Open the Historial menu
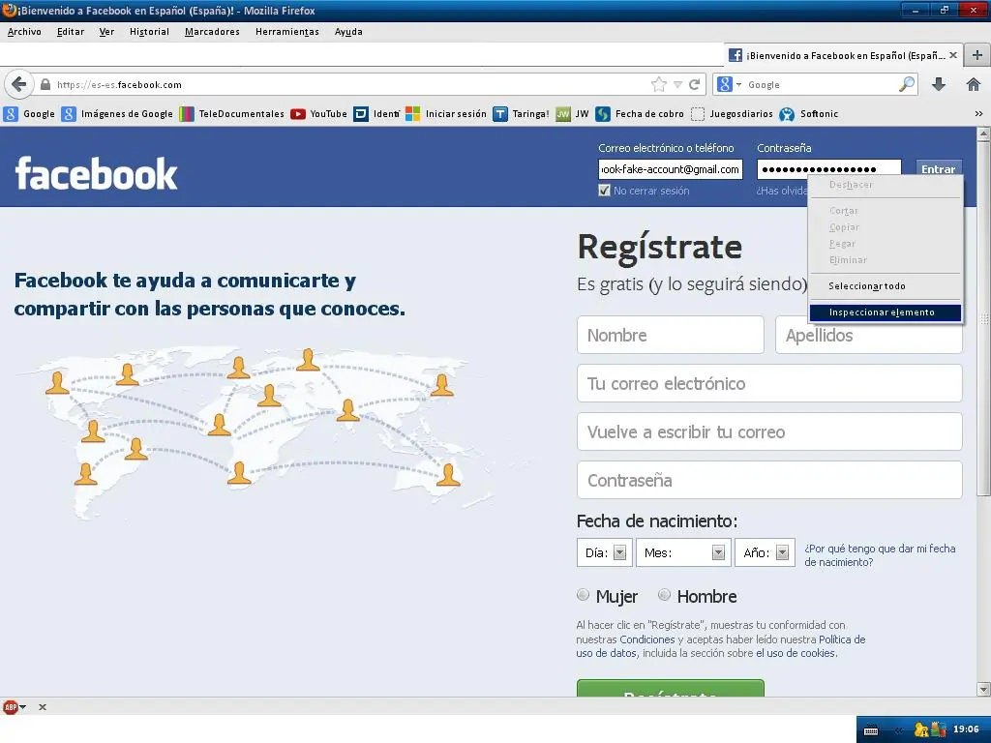Screen dimensions: 991x743 pos(149,32)
